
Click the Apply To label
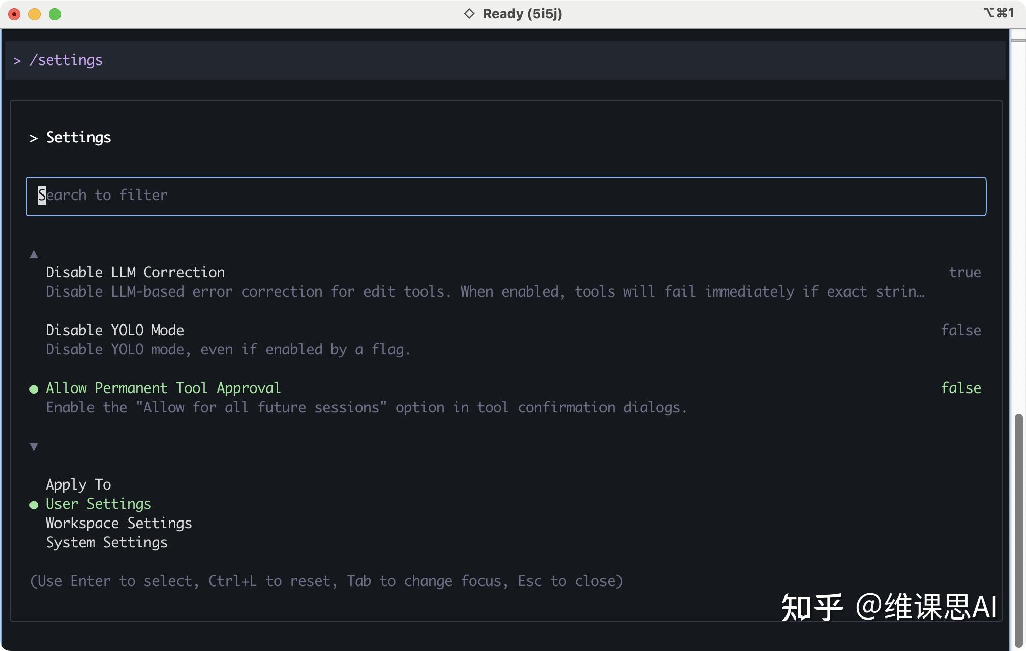click(x=78, y=484)
